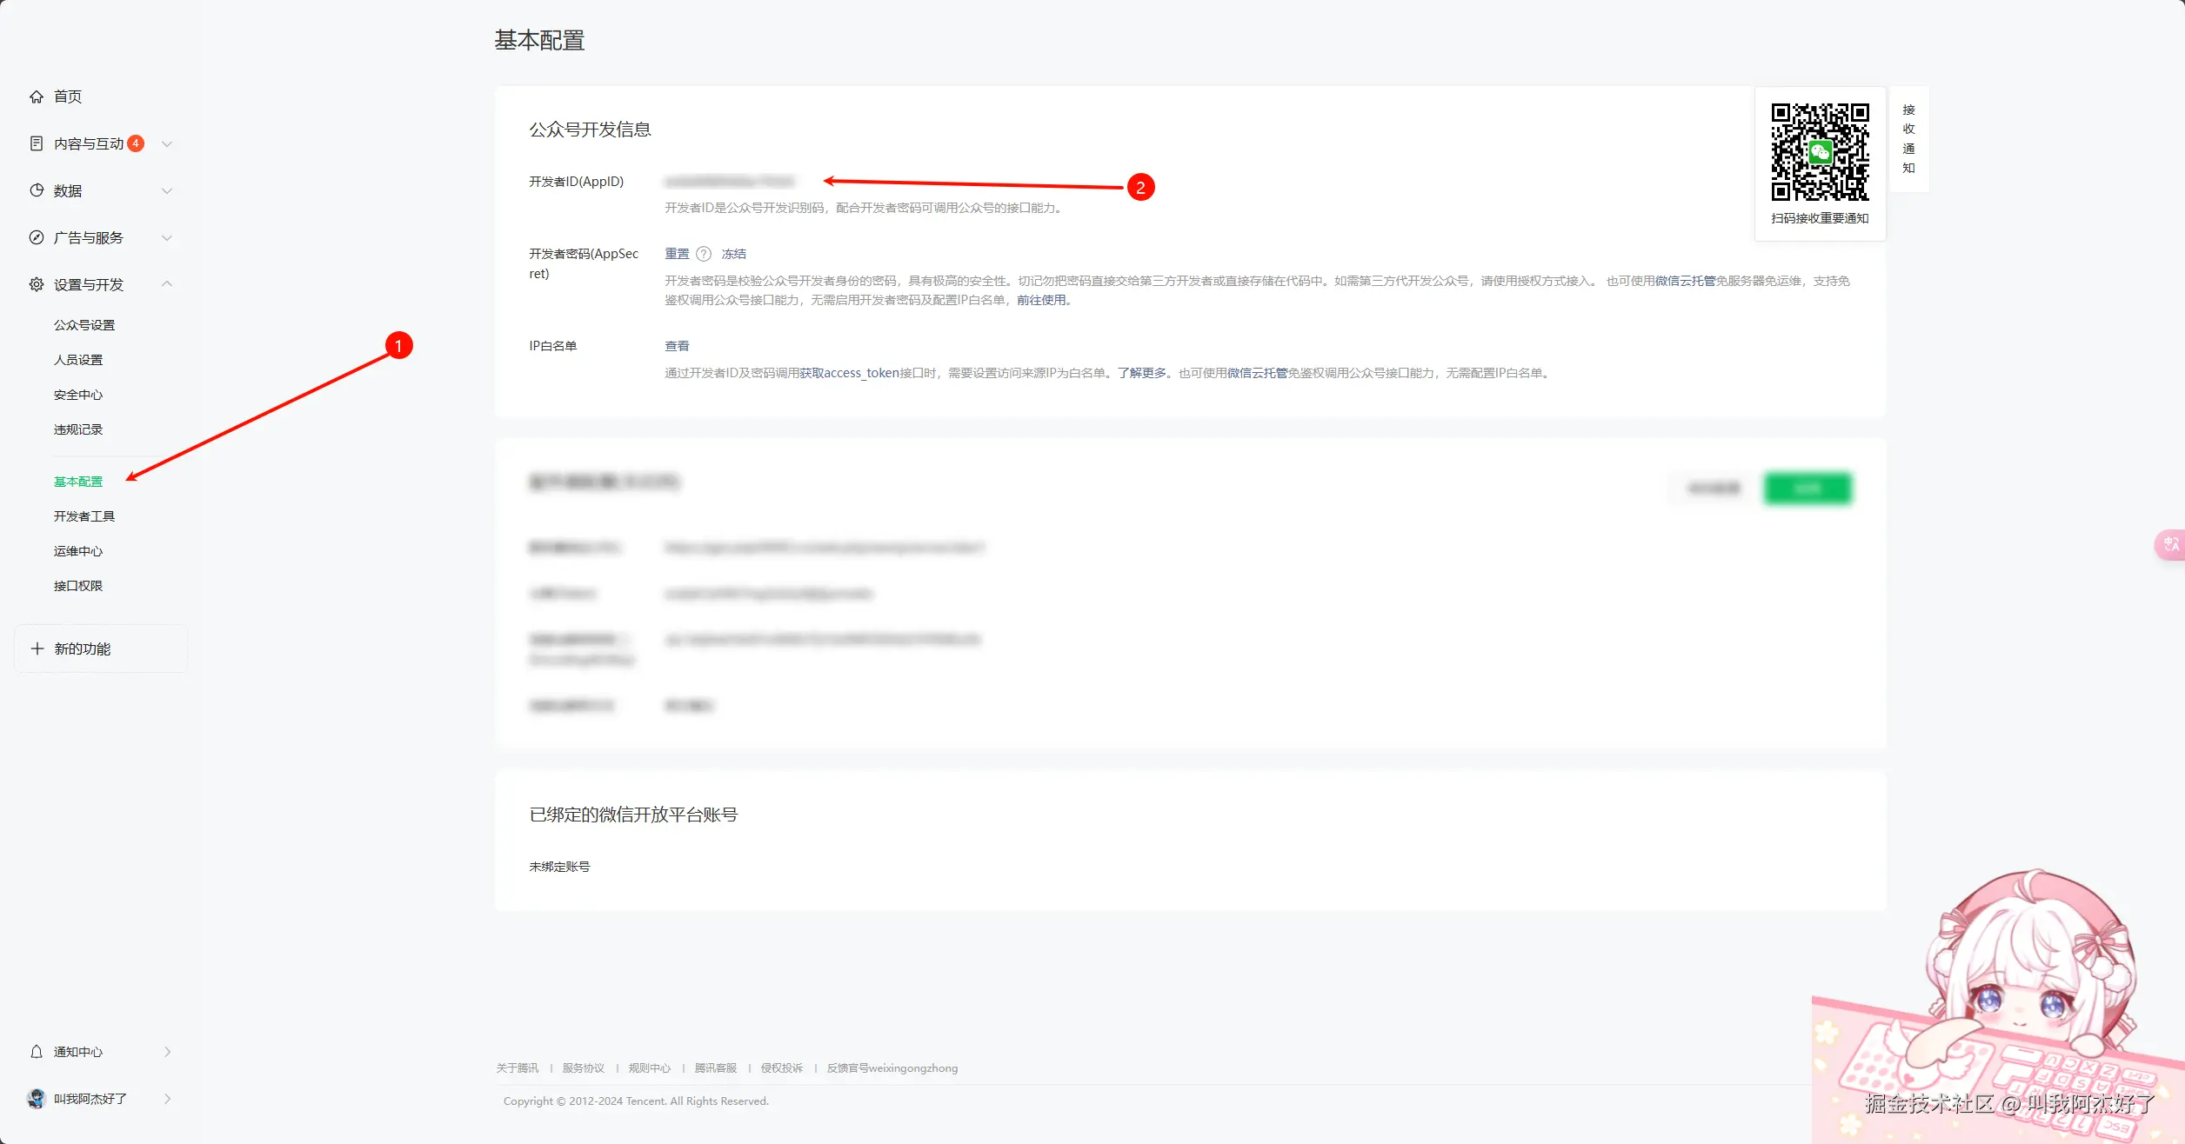Click the bell icon for 通知中心
Viewport: 2185px width, 1144px height.
point(37,1052)
